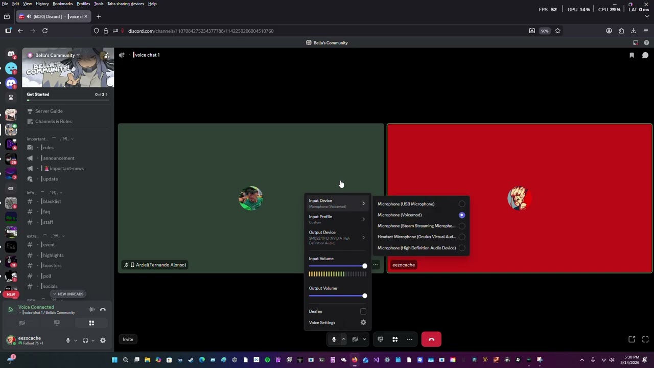Select Microphone (USB Microphone) radio option
Image resolution: width=654 pixels, height=368 pixels.
[x=462, y=204]
